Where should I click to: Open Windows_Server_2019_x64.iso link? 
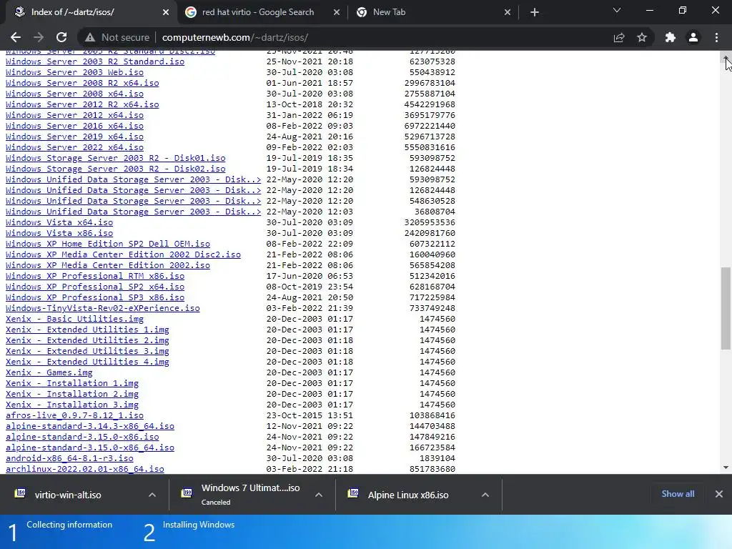point(74,137)
